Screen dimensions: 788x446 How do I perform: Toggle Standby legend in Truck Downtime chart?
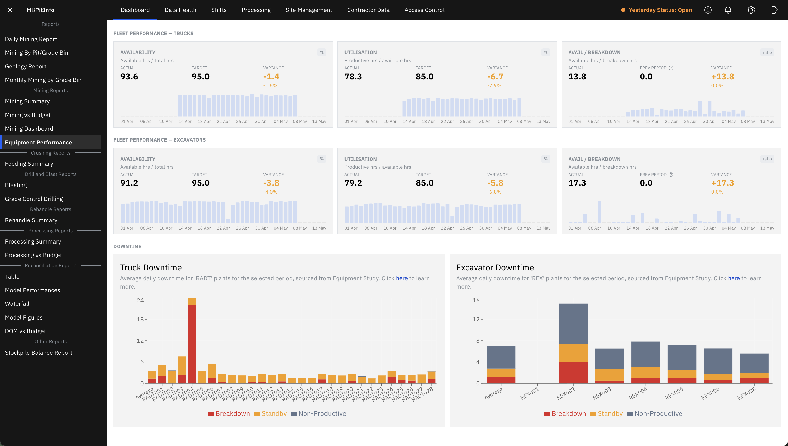pyautogui.click(x=270, y=413)
